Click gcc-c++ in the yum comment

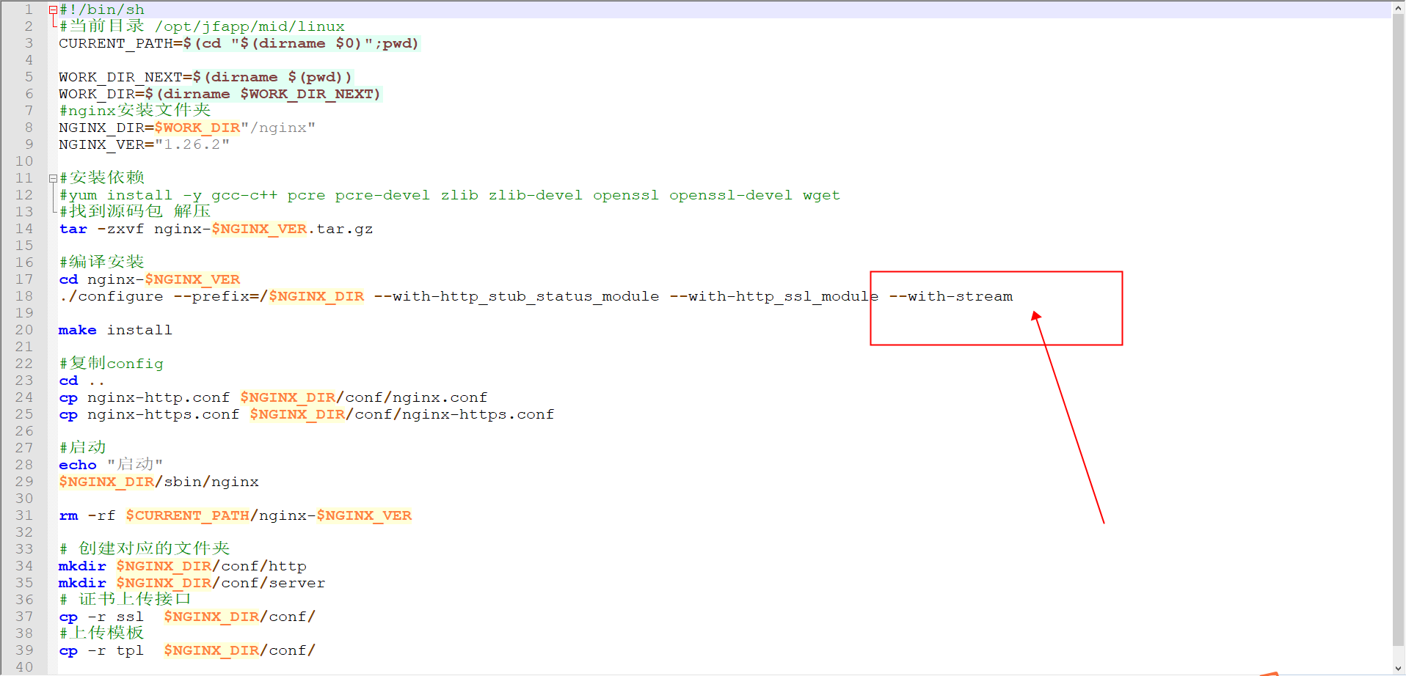click(x=244, y=195)
